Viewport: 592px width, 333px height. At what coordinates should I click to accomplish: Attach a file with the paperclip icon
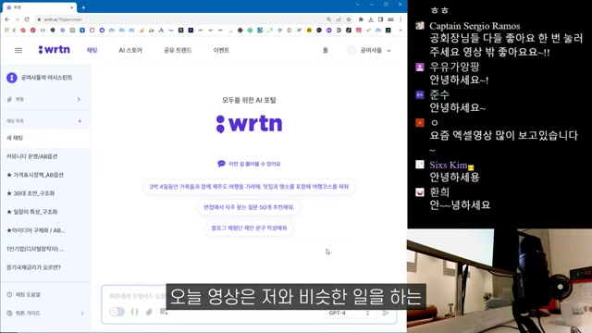click(x=149, y=312)
